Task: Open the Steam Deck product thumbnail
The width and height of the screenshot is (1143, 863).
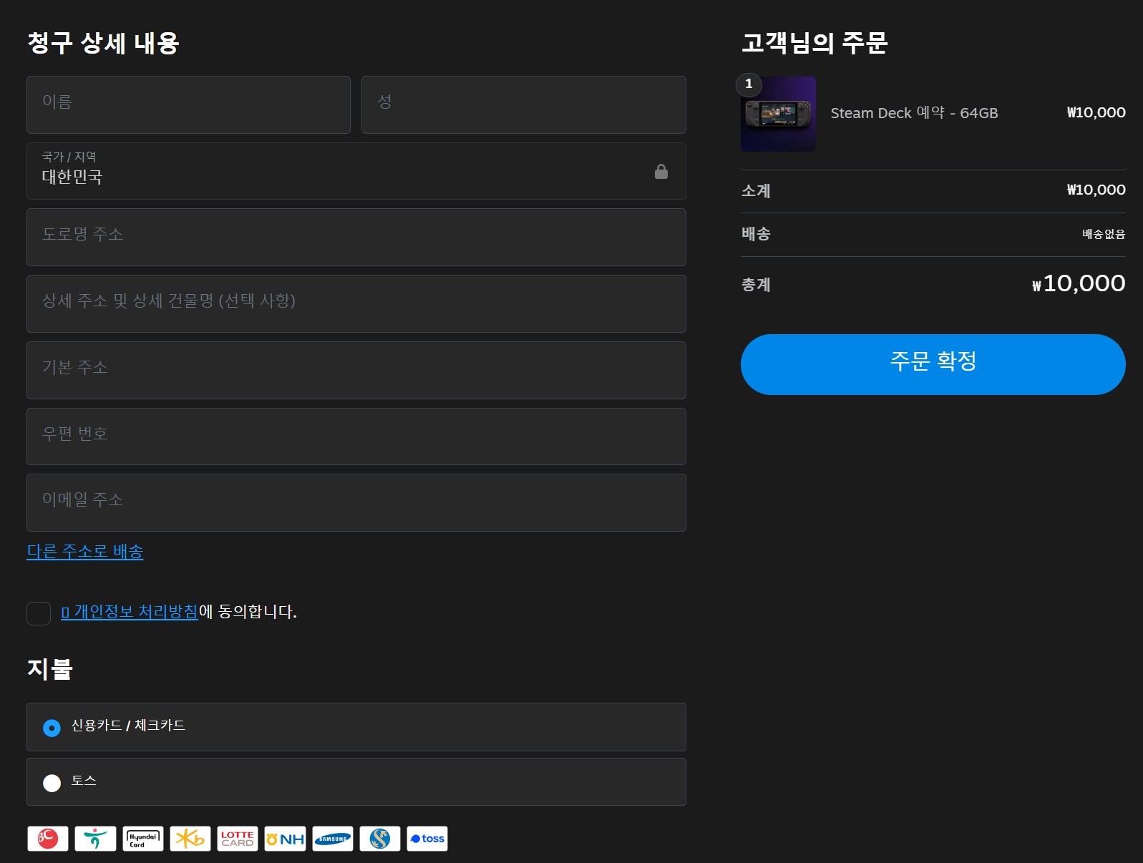Action: click(x=778, y=114)
